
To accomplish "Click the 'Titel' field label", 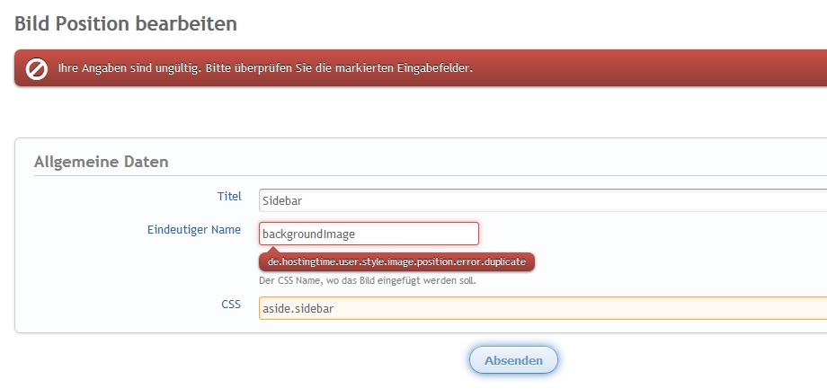I will tap(229, 196).
